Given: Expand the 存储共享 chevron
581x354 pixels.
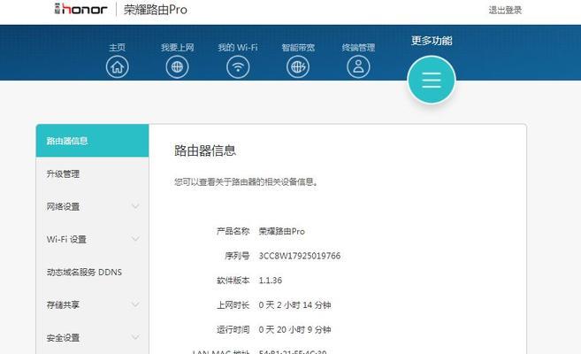Looking at the screenshot, I should tap(135, 304).
